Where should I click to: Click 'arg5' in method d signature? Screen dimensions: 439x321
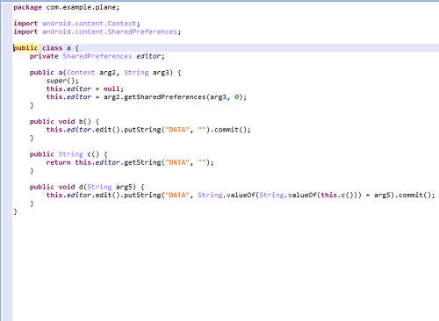tap(124, 187)
